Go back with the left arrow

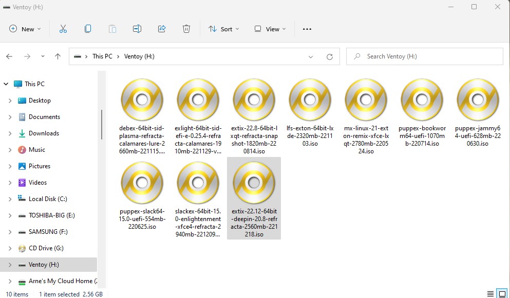point(9,56)
